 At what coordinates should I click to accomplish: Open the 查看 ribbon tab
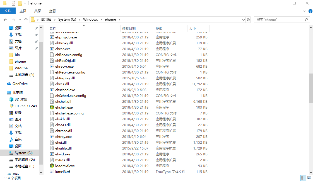(52, 11)
